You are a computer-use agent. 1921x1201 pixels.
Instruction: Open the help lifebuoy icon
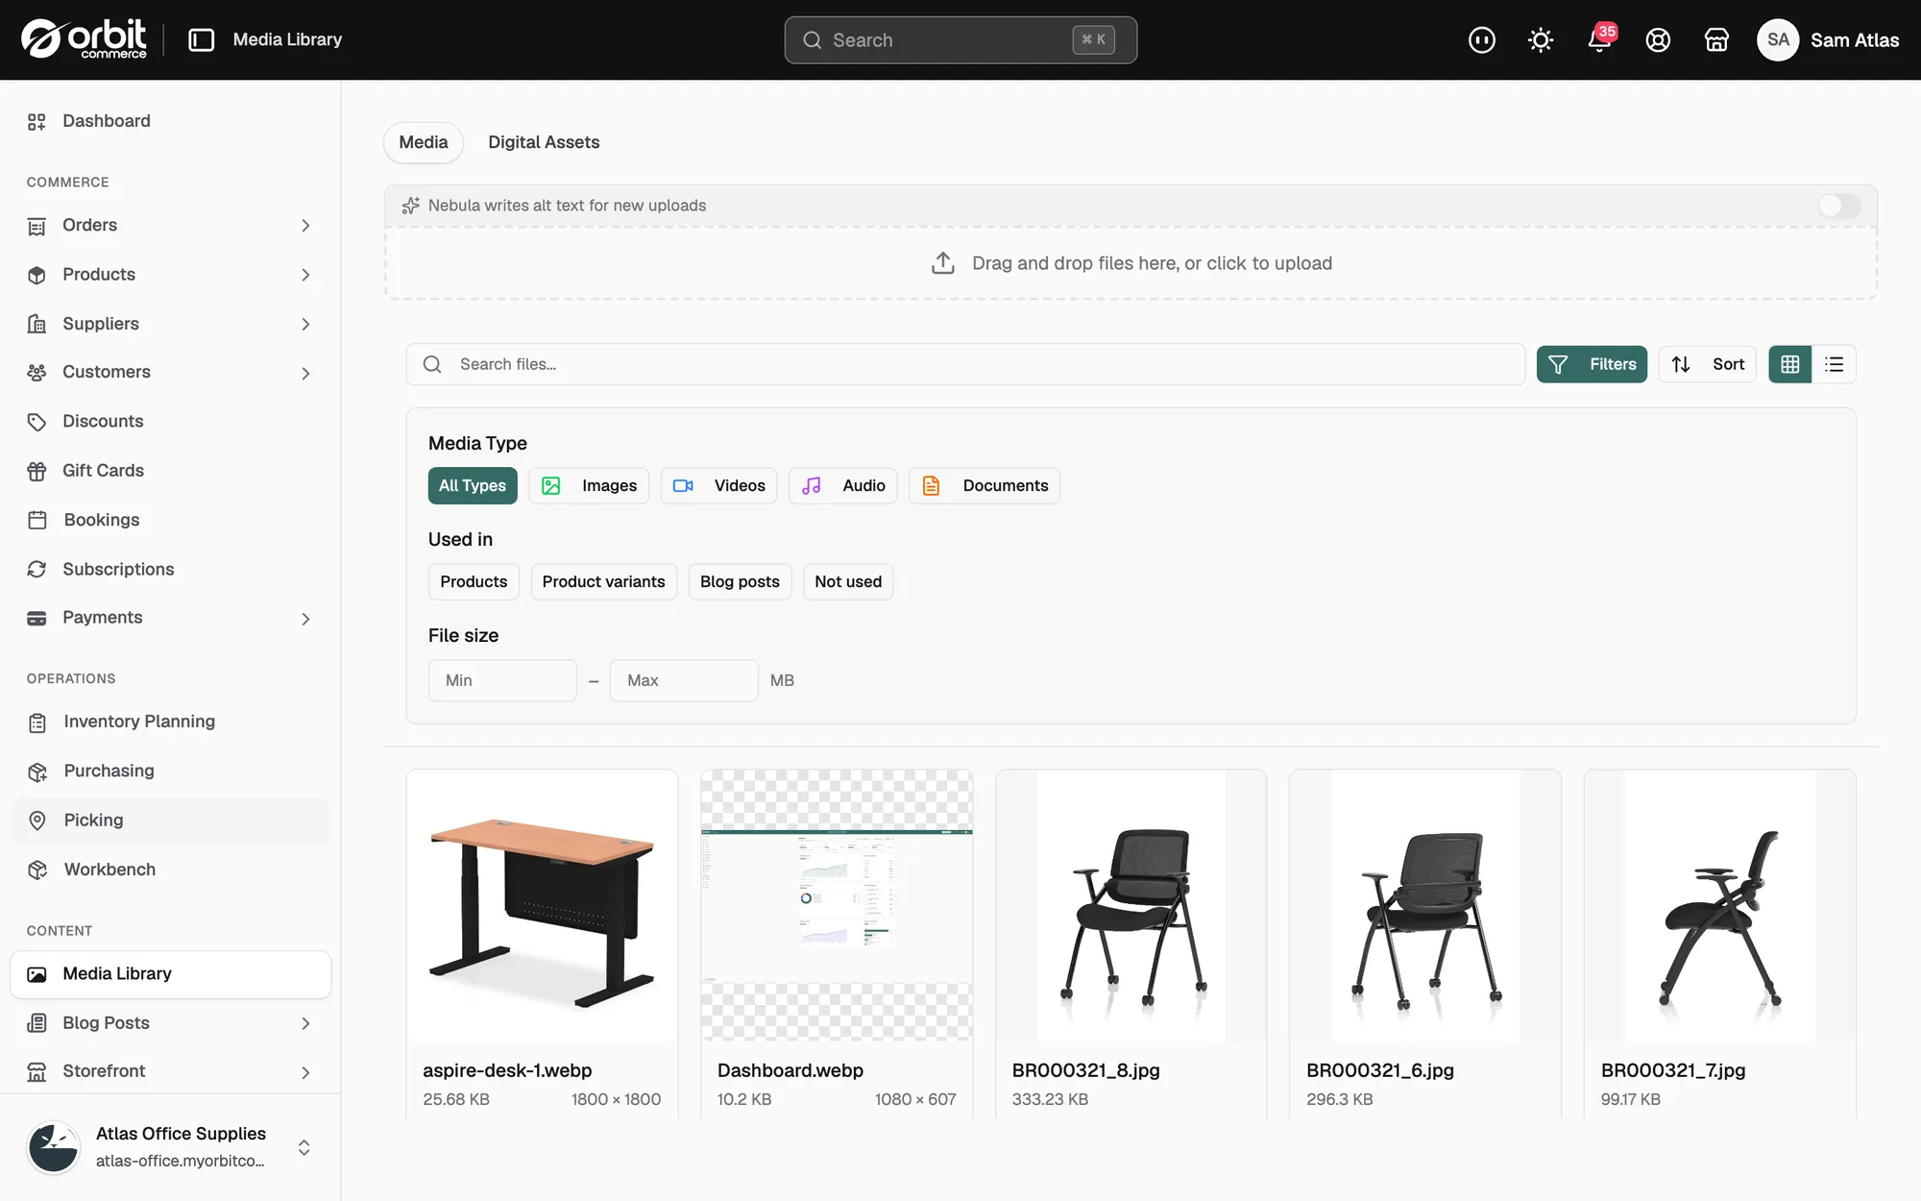pos(1658,39)
